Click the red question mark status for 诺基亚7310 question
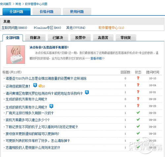 (138, 78)
